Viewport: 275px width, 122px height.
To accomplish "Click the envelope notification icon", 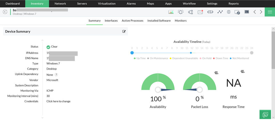I will pyautogui.click(x=200, y=12).
